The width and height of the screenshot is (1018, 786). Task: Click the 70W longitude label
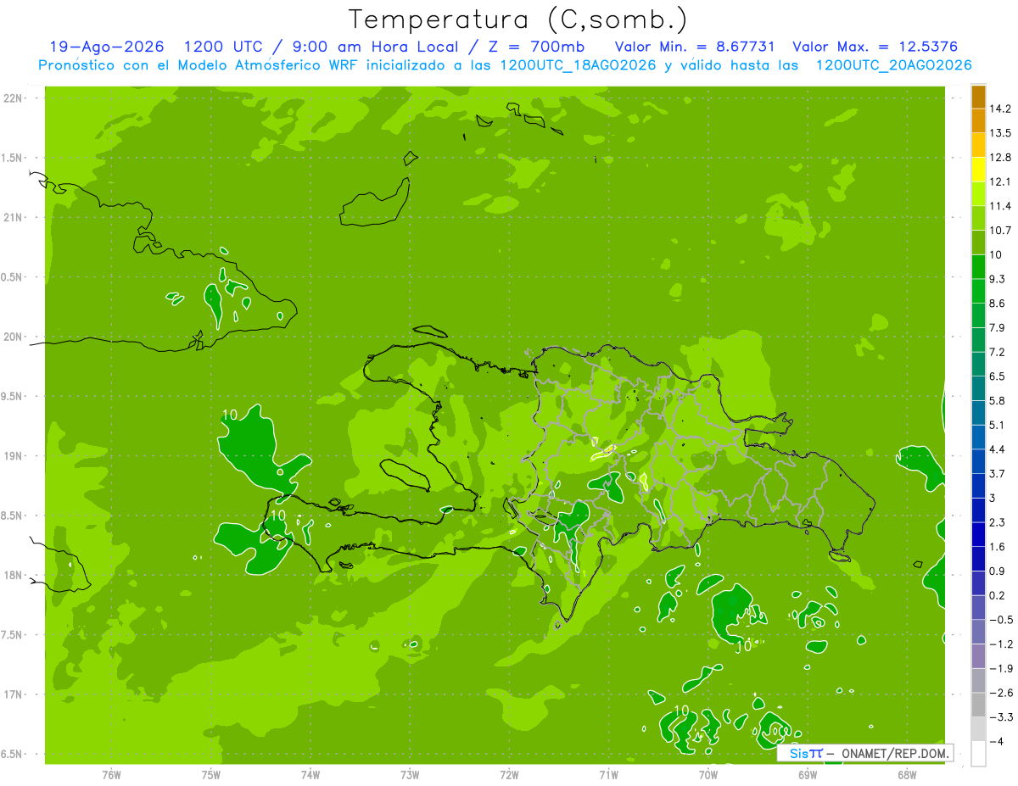708,775
